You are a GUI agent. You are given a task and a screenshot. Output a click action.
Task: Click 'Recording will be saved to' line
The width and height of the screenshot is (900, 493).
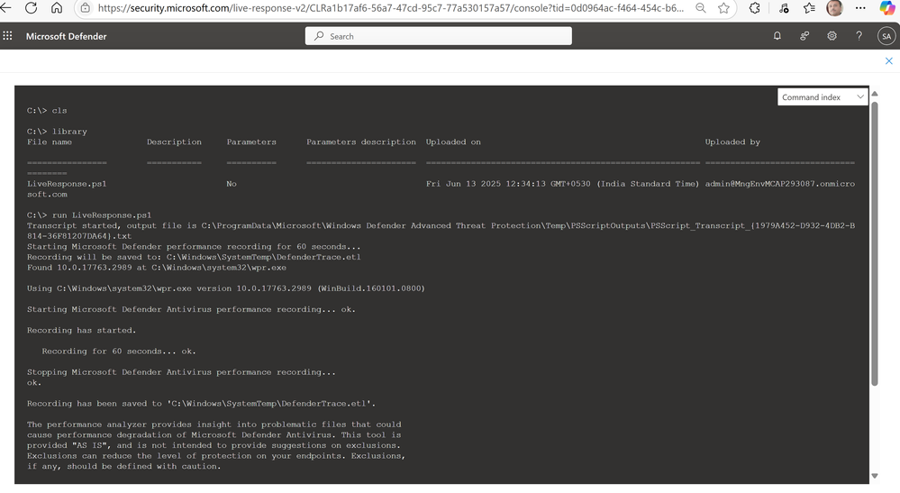point(194,257)
